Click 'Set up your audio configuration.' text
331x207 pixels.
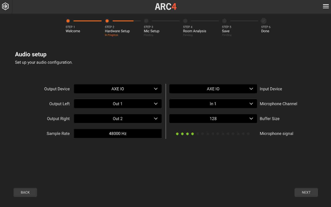(x=44, y=62)
